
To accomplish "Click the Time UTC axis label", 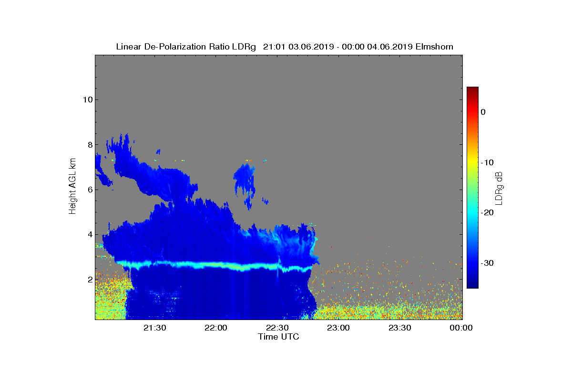I will pos(278,337).
